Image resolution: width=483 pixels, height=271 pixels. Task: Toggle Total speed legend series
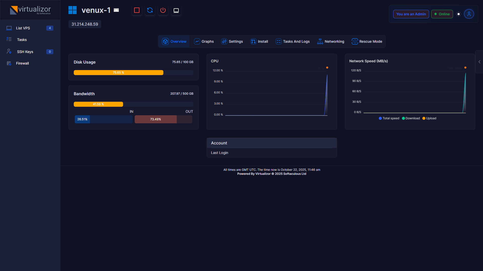pyautogui.click(x=389, y=118)
